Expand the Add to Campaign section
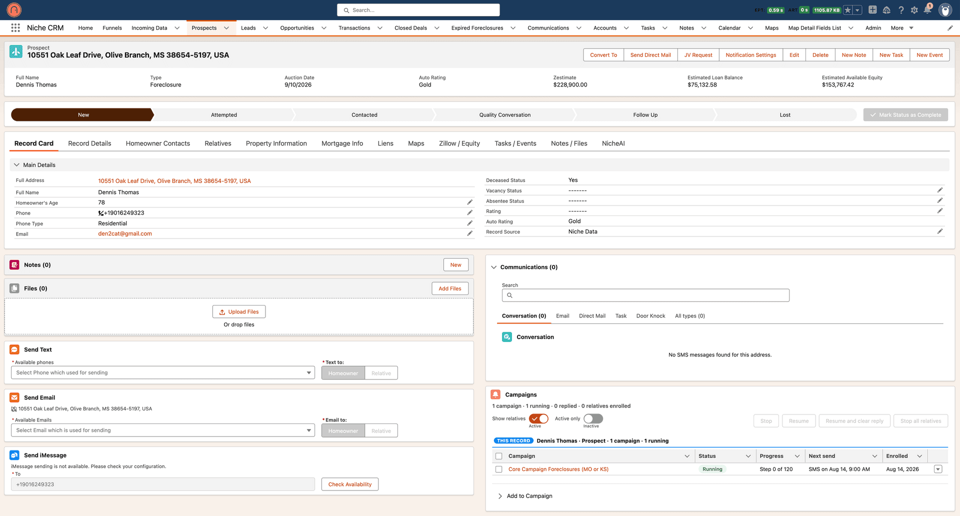Screen dimensions: 960x516 coord(500,496)
